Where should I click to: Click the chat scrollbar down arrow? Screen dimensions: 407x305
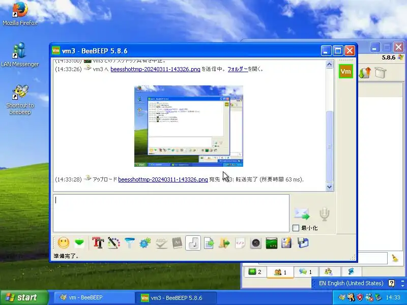point(329,187)
